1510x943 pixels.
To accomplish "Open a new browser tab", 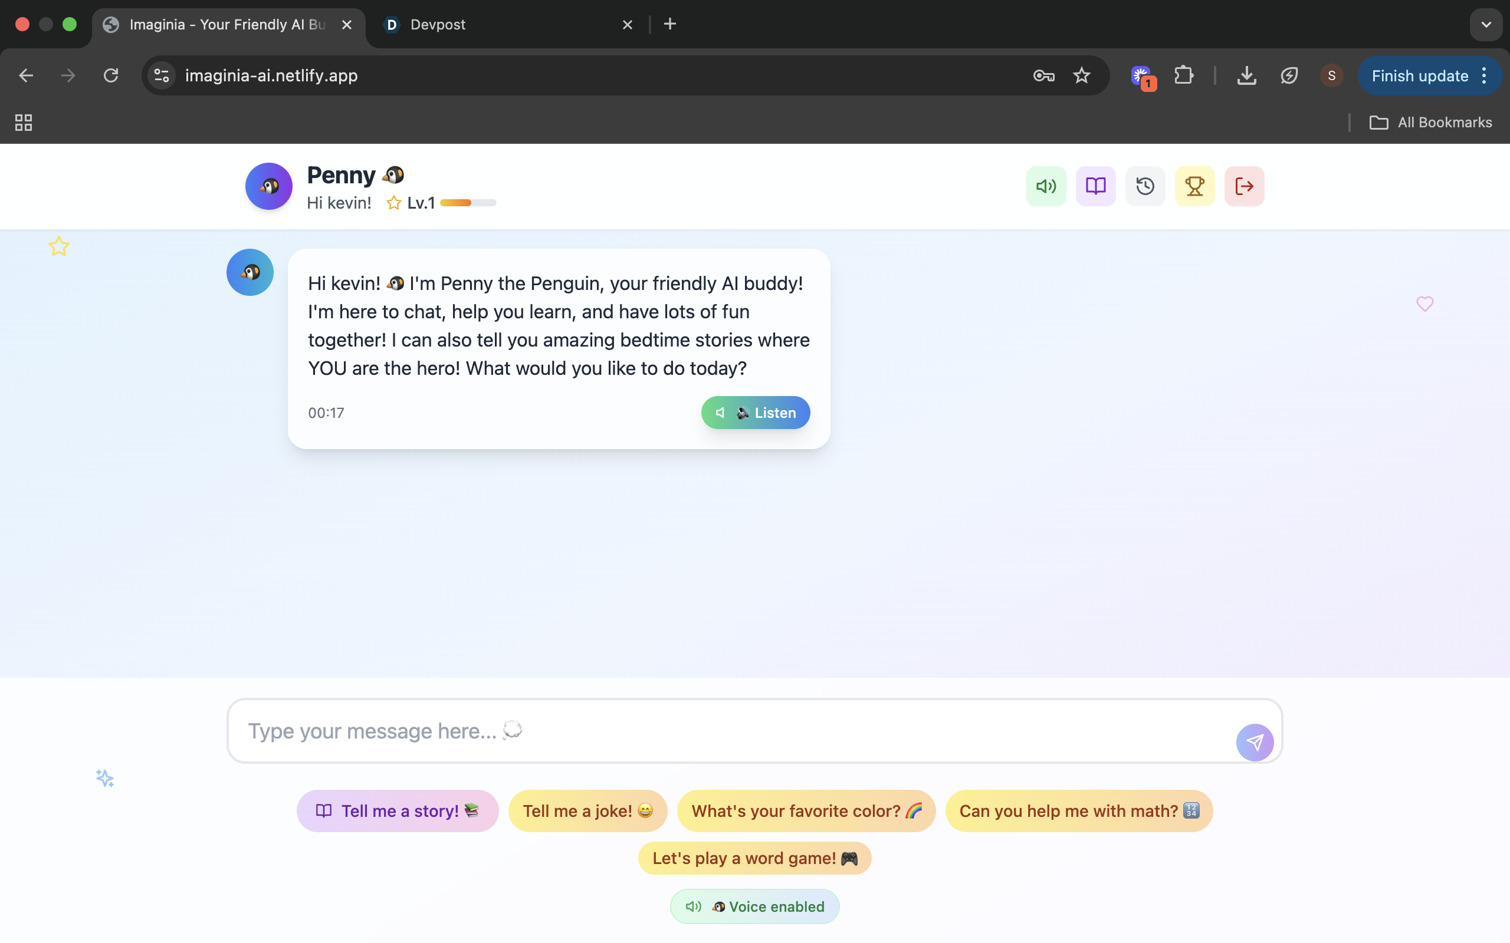I will point(669,24).
